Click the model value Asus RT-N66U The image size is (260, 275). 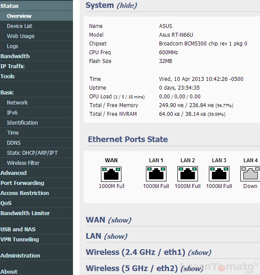tap(176, 35)
